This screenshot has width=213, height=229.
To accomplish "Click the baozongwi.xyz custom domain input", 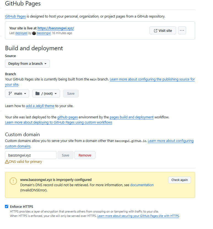I will pyautogui.click(x=31, y=155).
